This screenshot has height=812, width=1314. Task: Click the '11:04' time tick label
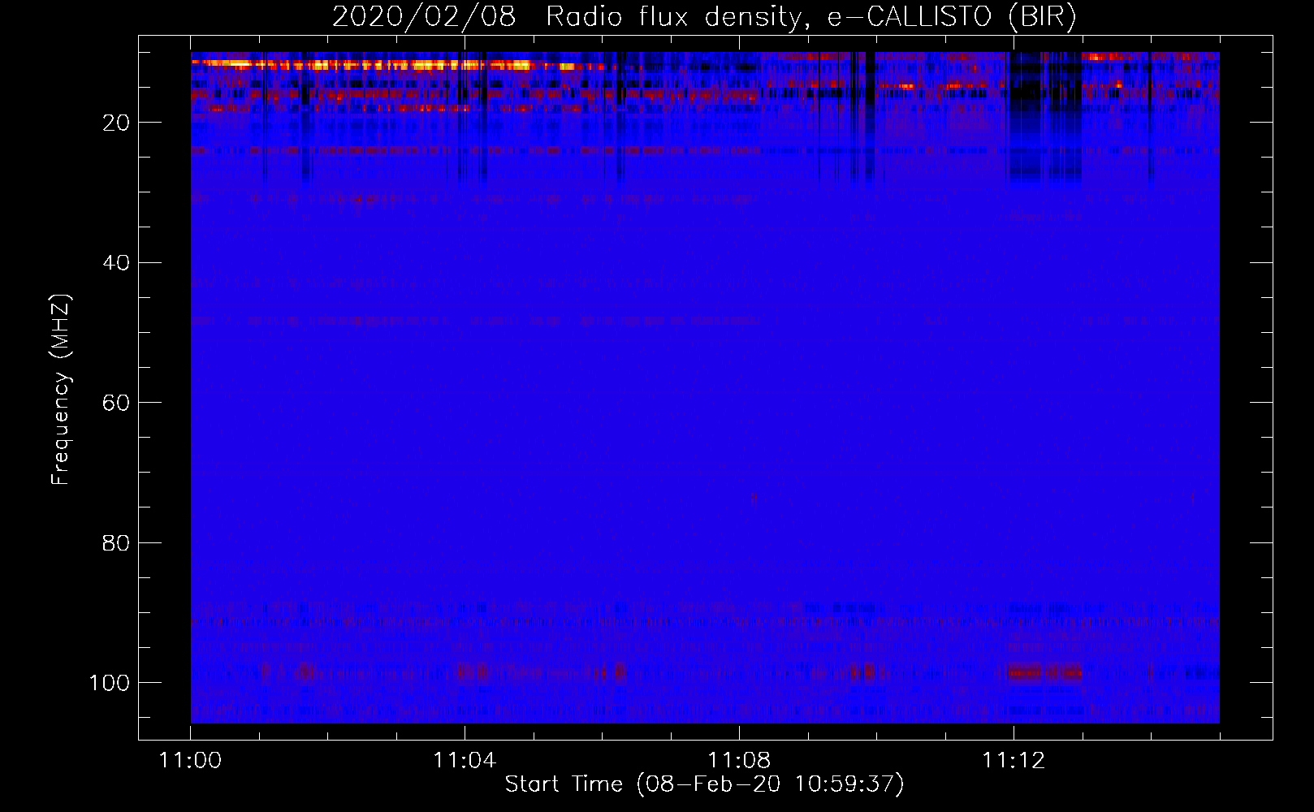tap(465, 761)
